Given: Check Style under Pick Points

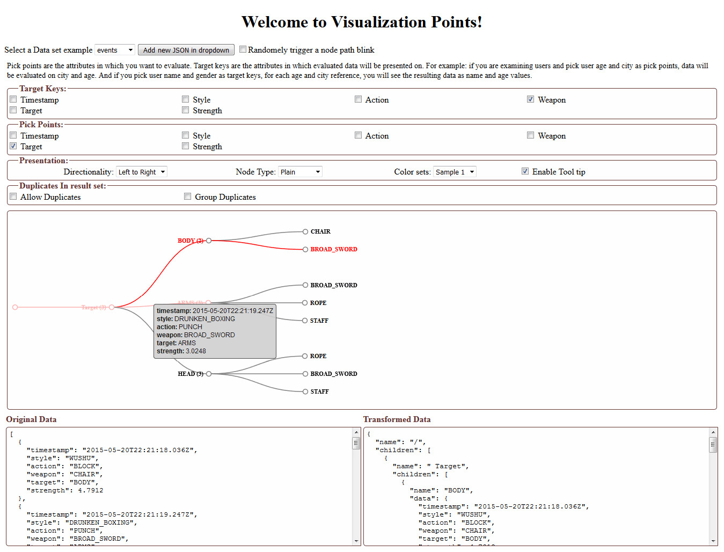Looking at the screenshot, I should pyautogui.click(x=186, y=135).
